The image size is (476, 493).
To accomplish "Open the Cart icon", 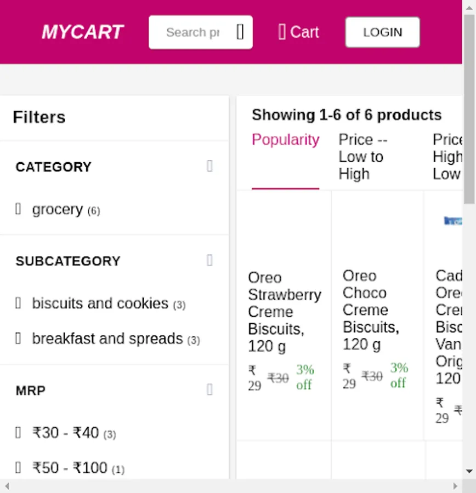I will coord(282,32).
